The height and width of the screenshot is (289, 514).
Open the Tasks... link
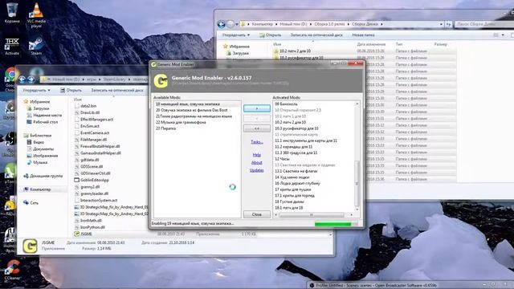pos(257,142)
